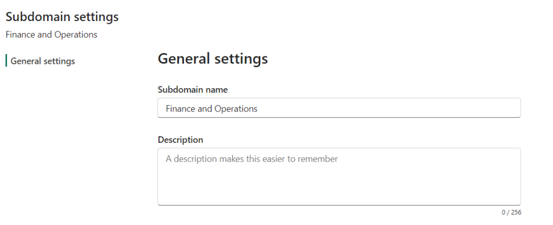
Task: Click the word Operations in the name field
Action: coord(236,109)
